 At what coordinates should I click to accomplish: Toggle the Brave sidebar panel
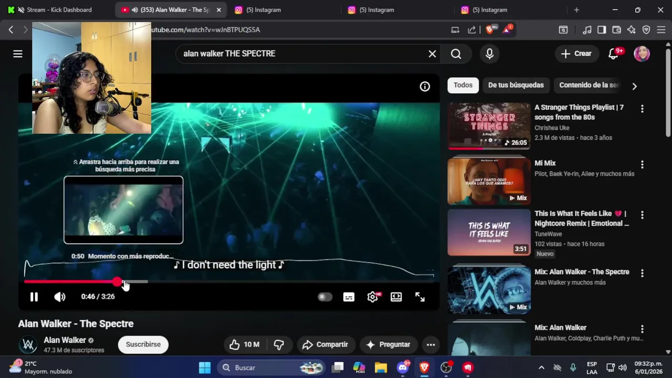(602, 30)
